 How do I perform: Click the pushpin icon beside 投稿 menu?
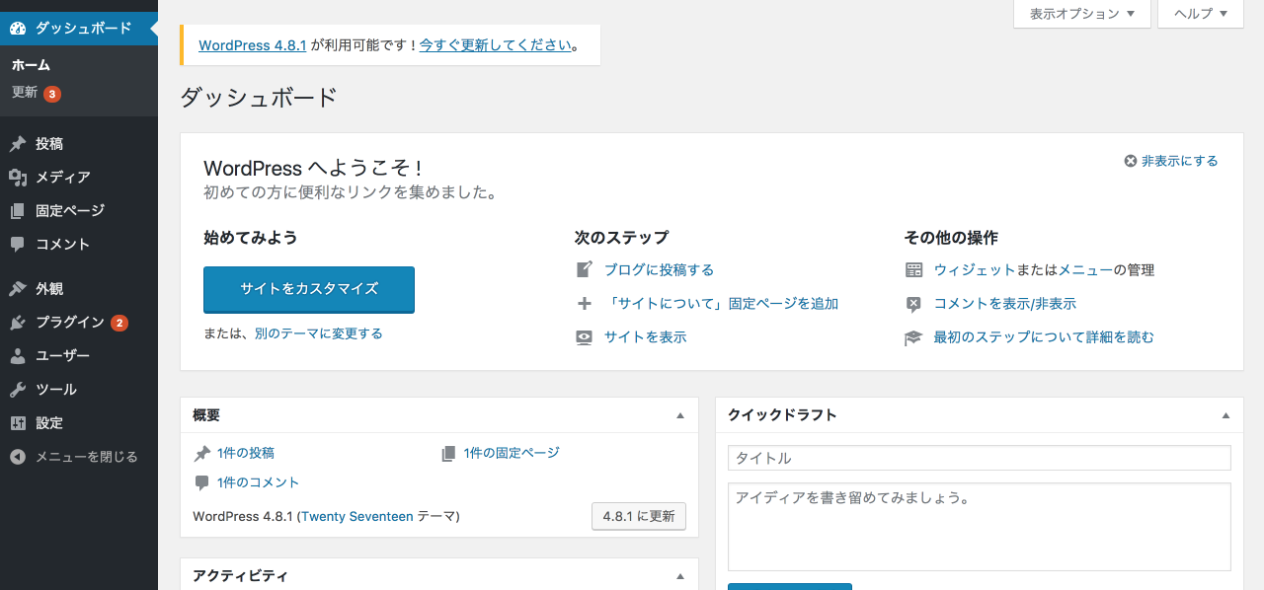pyautogui.click(x=18, y=144)
